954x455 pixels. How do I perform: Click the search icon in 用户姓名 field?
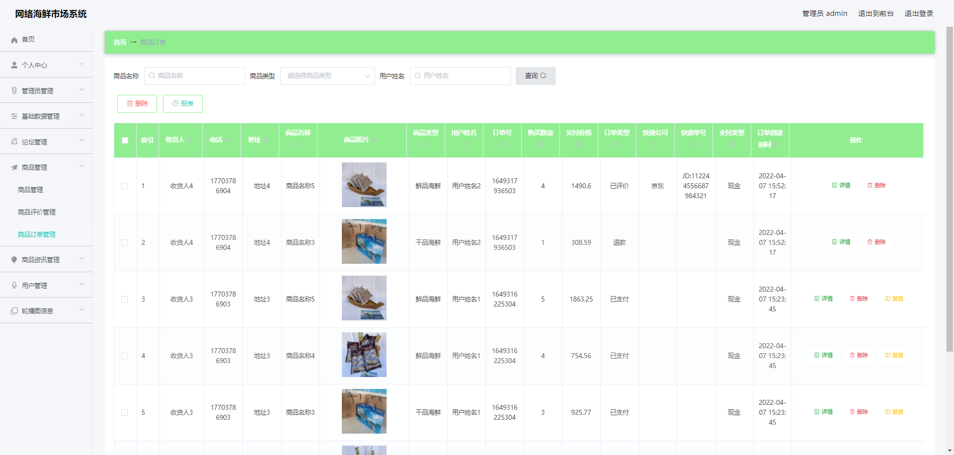[418, 76]
